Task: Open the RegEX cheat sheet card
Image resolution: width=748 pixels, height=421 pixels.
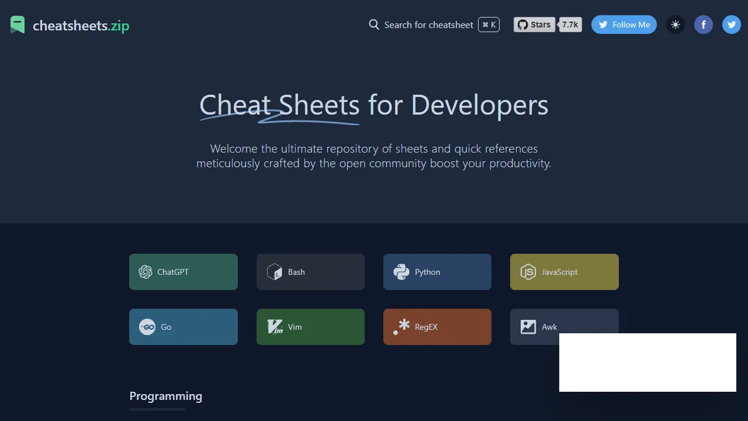Action: 437,327
